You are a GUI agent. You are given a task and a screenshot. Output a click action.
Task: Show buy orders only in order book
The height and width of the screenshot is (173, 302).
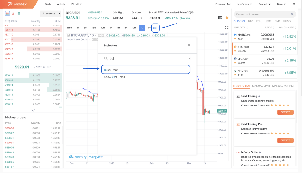tap(19, 14)
